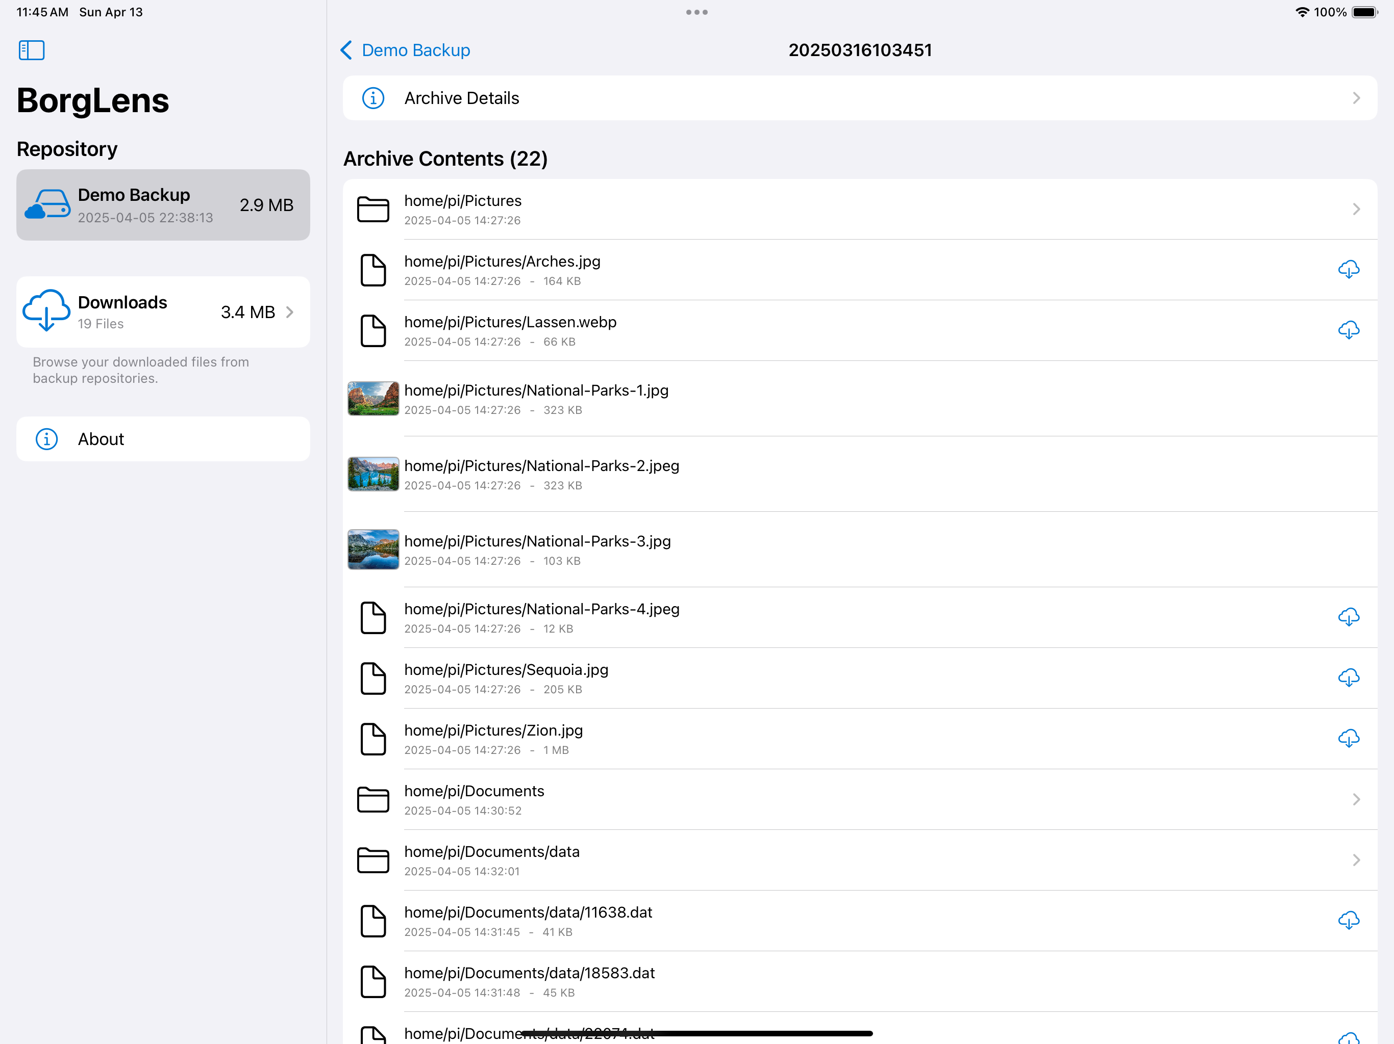Open the About page
Image resolution: width=1394 pixels, height=1044 pixels.
(x=163, y=439)
